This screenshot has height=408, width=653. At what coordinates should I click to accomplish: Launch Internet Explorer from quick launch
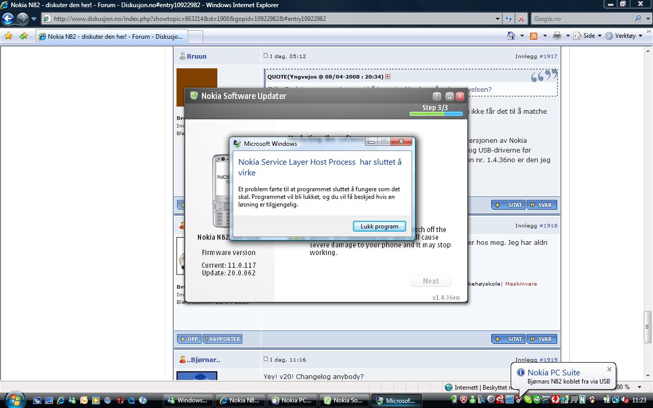point(61,400)
